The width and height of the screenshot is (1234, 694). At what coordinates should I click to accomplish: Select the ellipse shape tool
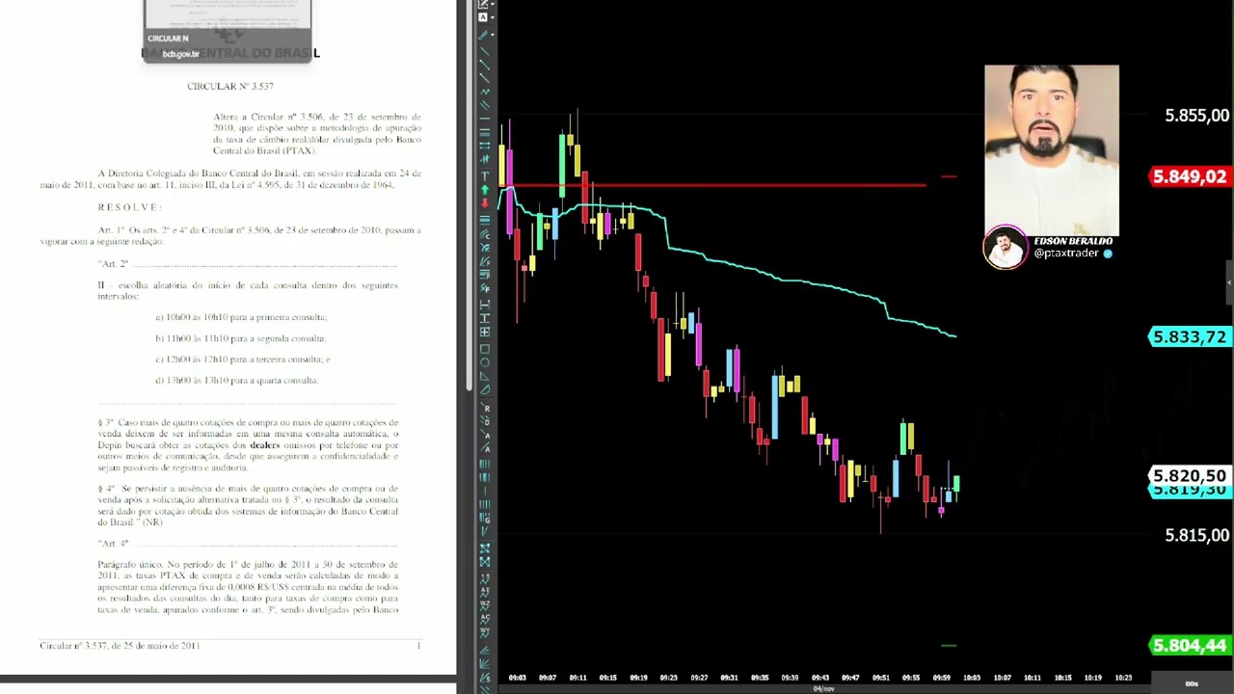(x=485, y=362)
